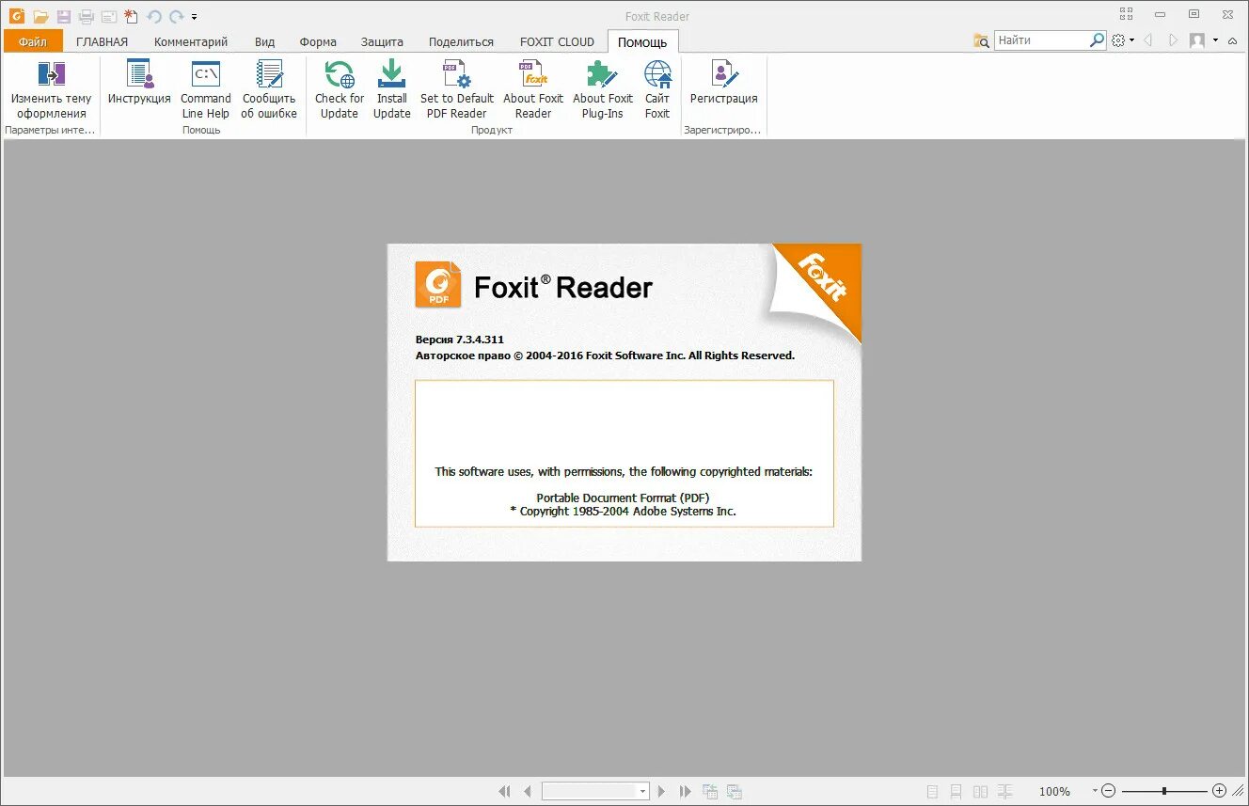Create a new blank PDF from quick toolbar
This screenshot has width=1249, height=806.
(132, 16)
